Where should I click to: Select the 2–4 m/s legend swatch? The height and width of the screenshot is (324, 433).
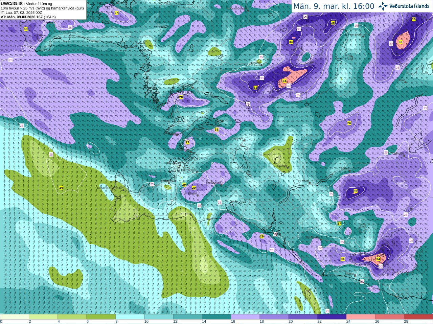coord(43,317)
